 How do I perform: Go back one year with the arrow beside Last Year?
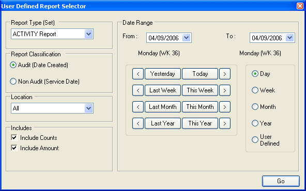click(138, 123)
